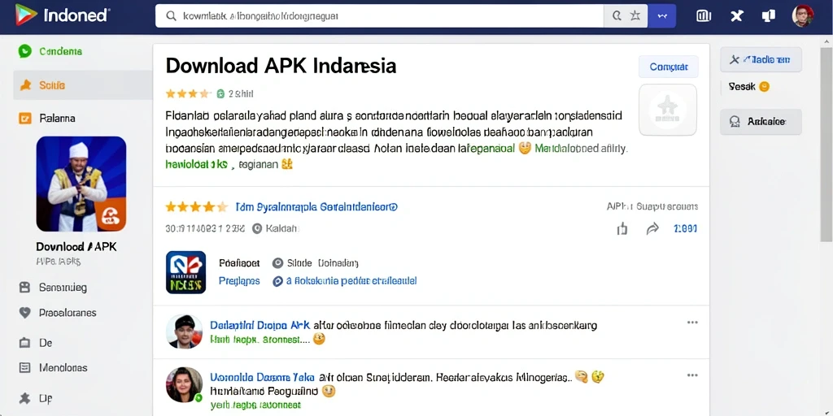Screen dimensions: 833x416
Task: Click the library icon in top bar
Action: coord(704,16)
